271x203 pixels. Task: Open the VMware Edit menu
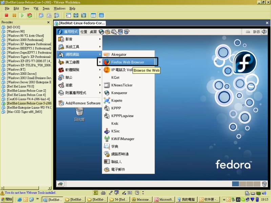[16, 8]
